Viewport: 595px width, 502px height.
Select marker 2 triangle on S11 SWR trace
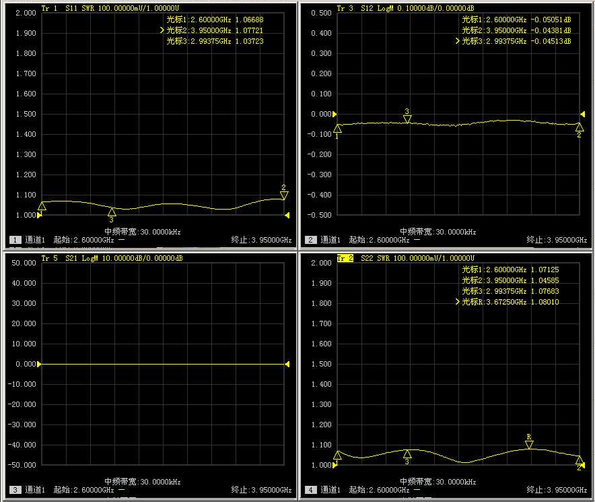pyautogui.click(x=284, y=195)
